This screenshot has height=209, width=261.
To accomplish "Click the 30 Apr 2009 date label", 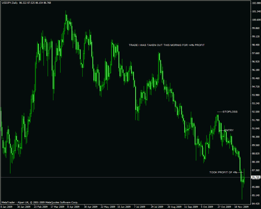I will click(91, 207).
